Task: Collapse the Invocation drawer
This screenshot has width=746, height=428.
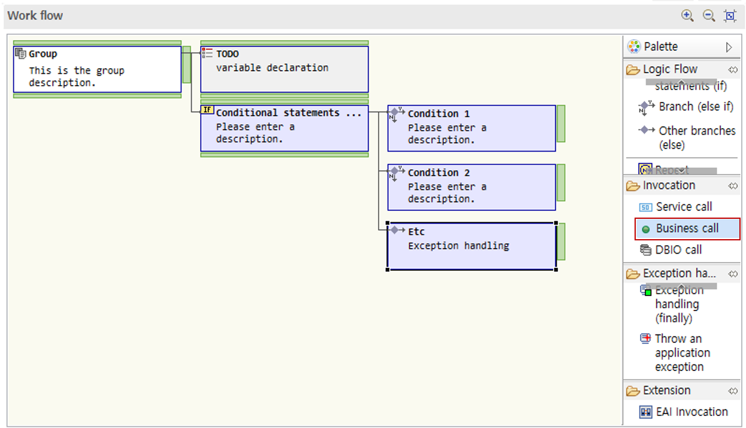Action: click(668, 186)
